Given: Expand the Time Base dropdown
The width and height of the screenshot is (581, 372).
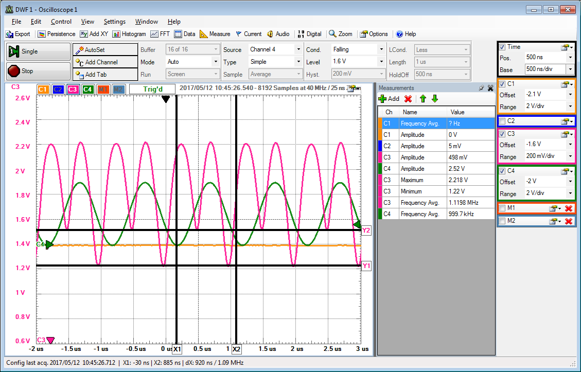Looking at the screenshot, I should pos(570,69).
